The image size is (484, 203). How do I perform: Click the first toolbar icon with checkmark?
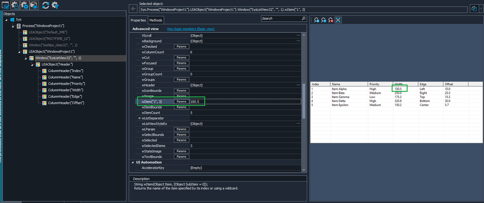(6, 6)
